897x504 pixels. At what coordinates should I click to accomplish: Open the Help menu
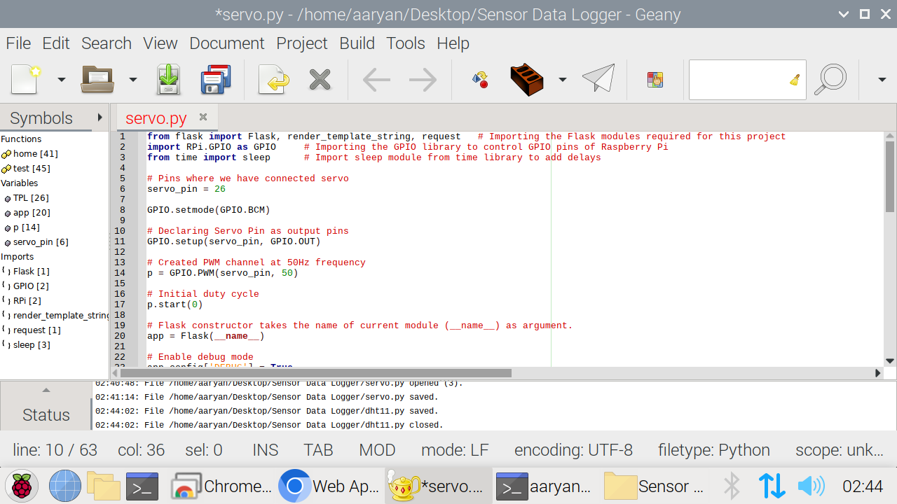click(453, 43)
